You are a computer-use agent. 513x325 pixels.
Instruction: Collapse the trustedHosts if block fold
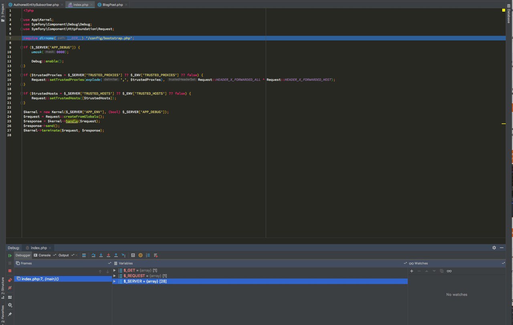coord(22,93)
